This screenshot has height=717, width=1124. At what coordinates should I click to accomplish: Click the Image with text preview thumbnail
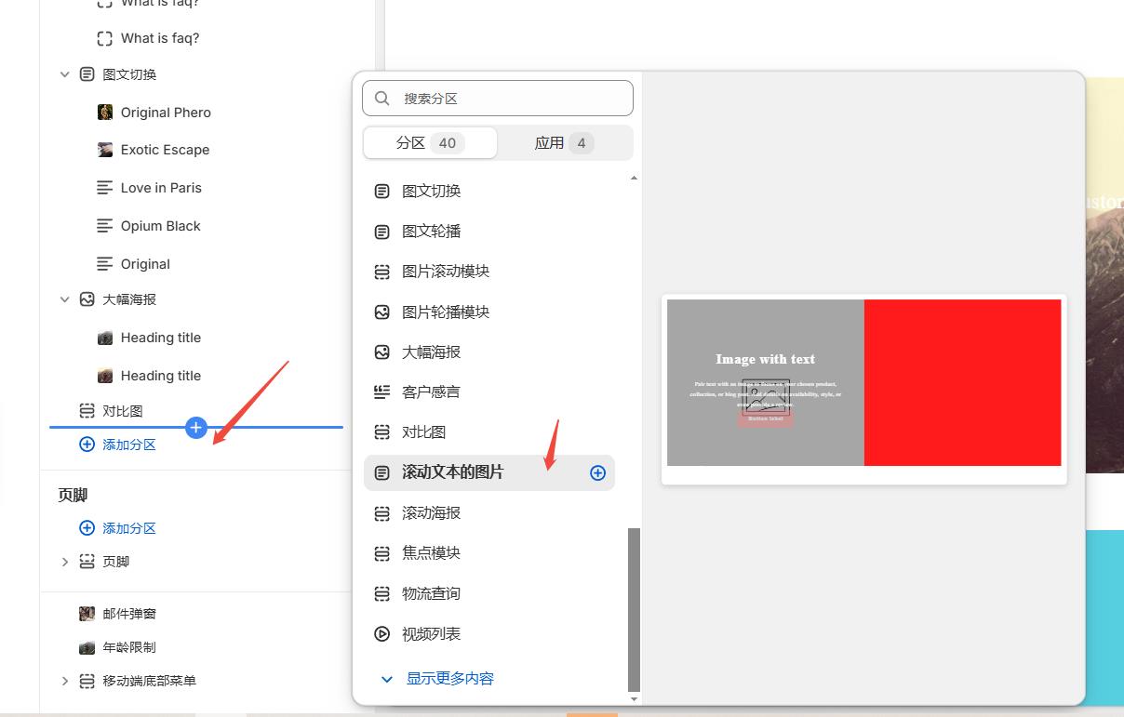(863, 383)
